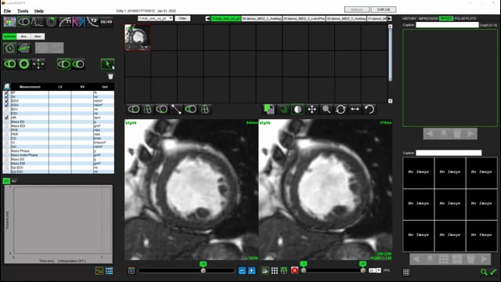
Task: Select the Flip horizontal double-arrow tool
Action: coord(355,110)
